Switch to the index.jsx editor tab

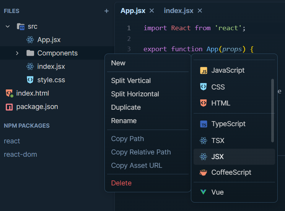click(179, 11)
